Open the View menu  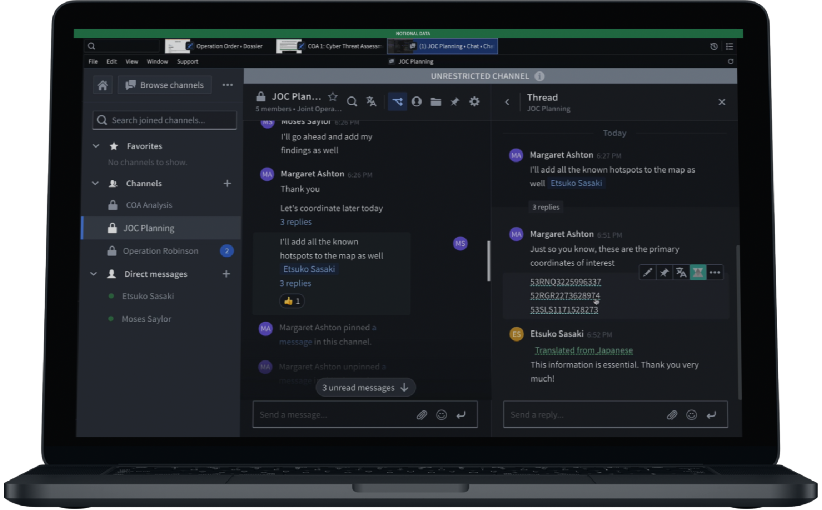tap(132, 61)
